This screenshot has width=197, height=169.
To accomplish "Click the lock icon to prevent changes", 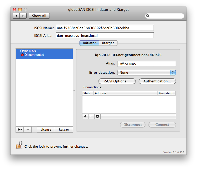I will click(x=19, y=145).
